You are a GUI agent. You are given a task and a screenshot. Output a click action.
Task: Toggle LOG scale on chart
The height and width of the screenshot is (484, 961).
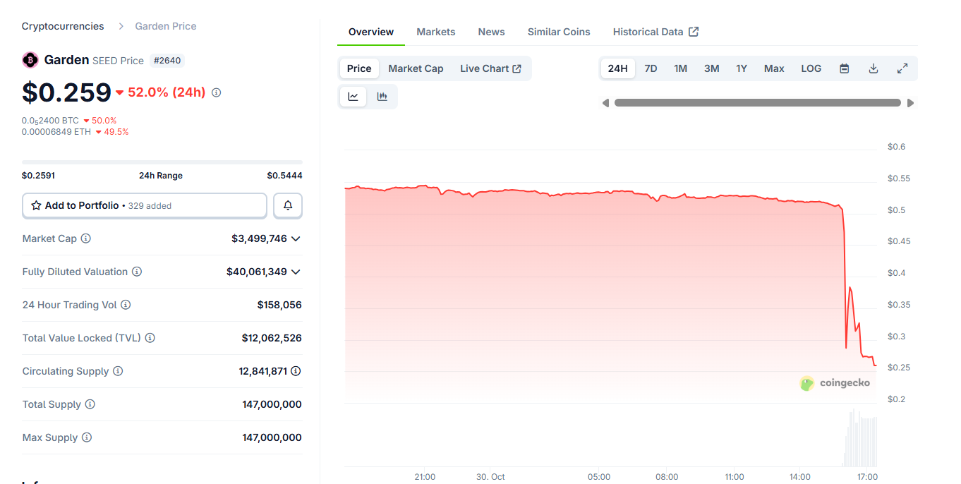coord(811,68)
